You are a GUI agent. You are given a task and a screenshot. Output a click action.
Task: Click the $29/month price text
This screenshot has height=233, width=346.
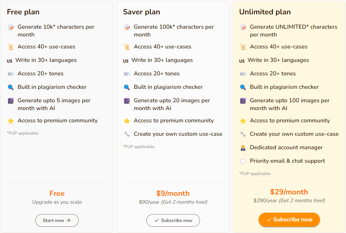tap(289, 192)
